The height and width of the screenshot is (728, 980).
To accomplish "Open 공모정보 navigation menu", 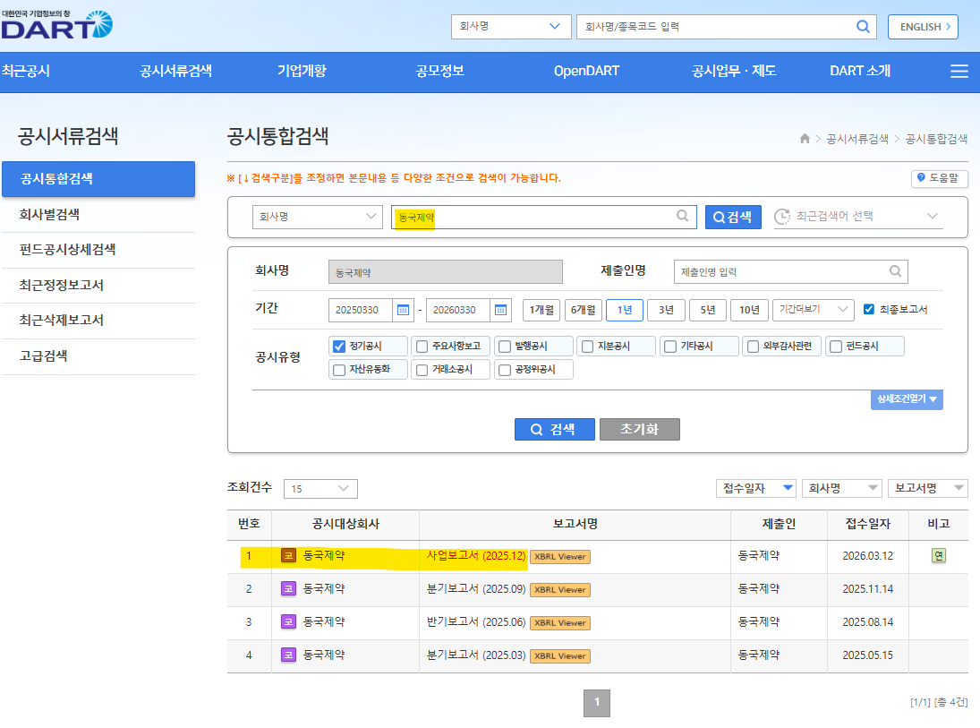I will tap(440, 71).
